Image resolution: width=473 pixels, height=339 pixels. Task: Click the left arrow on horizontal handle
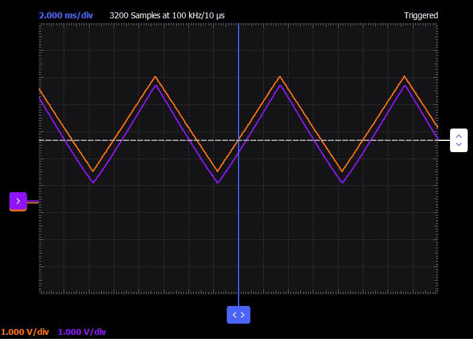pyautogui.click(x=234, y=315)
